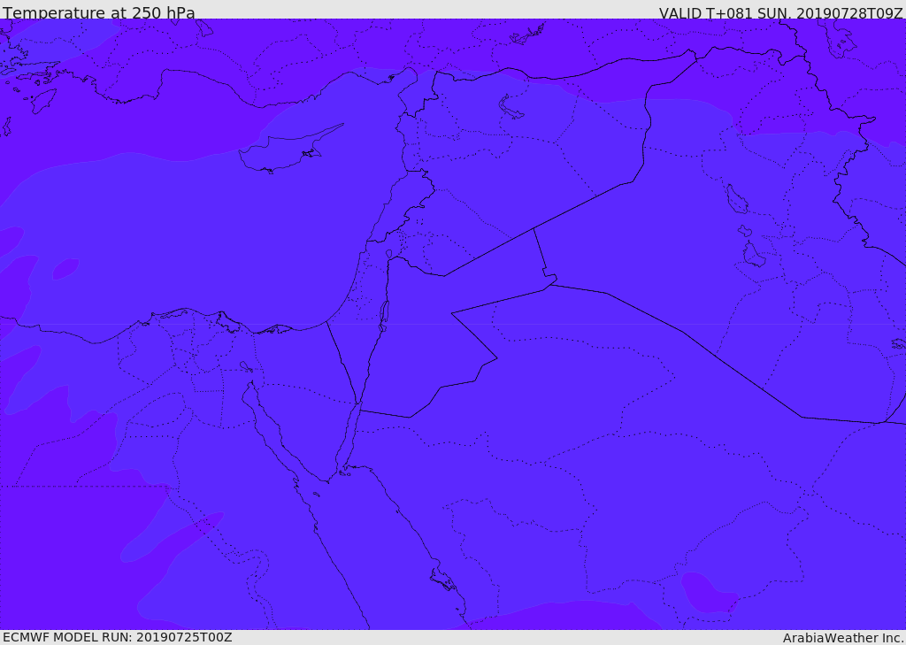Click the 'Temperature at 250 hPa' title text
Screen dimensions: 906x645
click(99, 12)
